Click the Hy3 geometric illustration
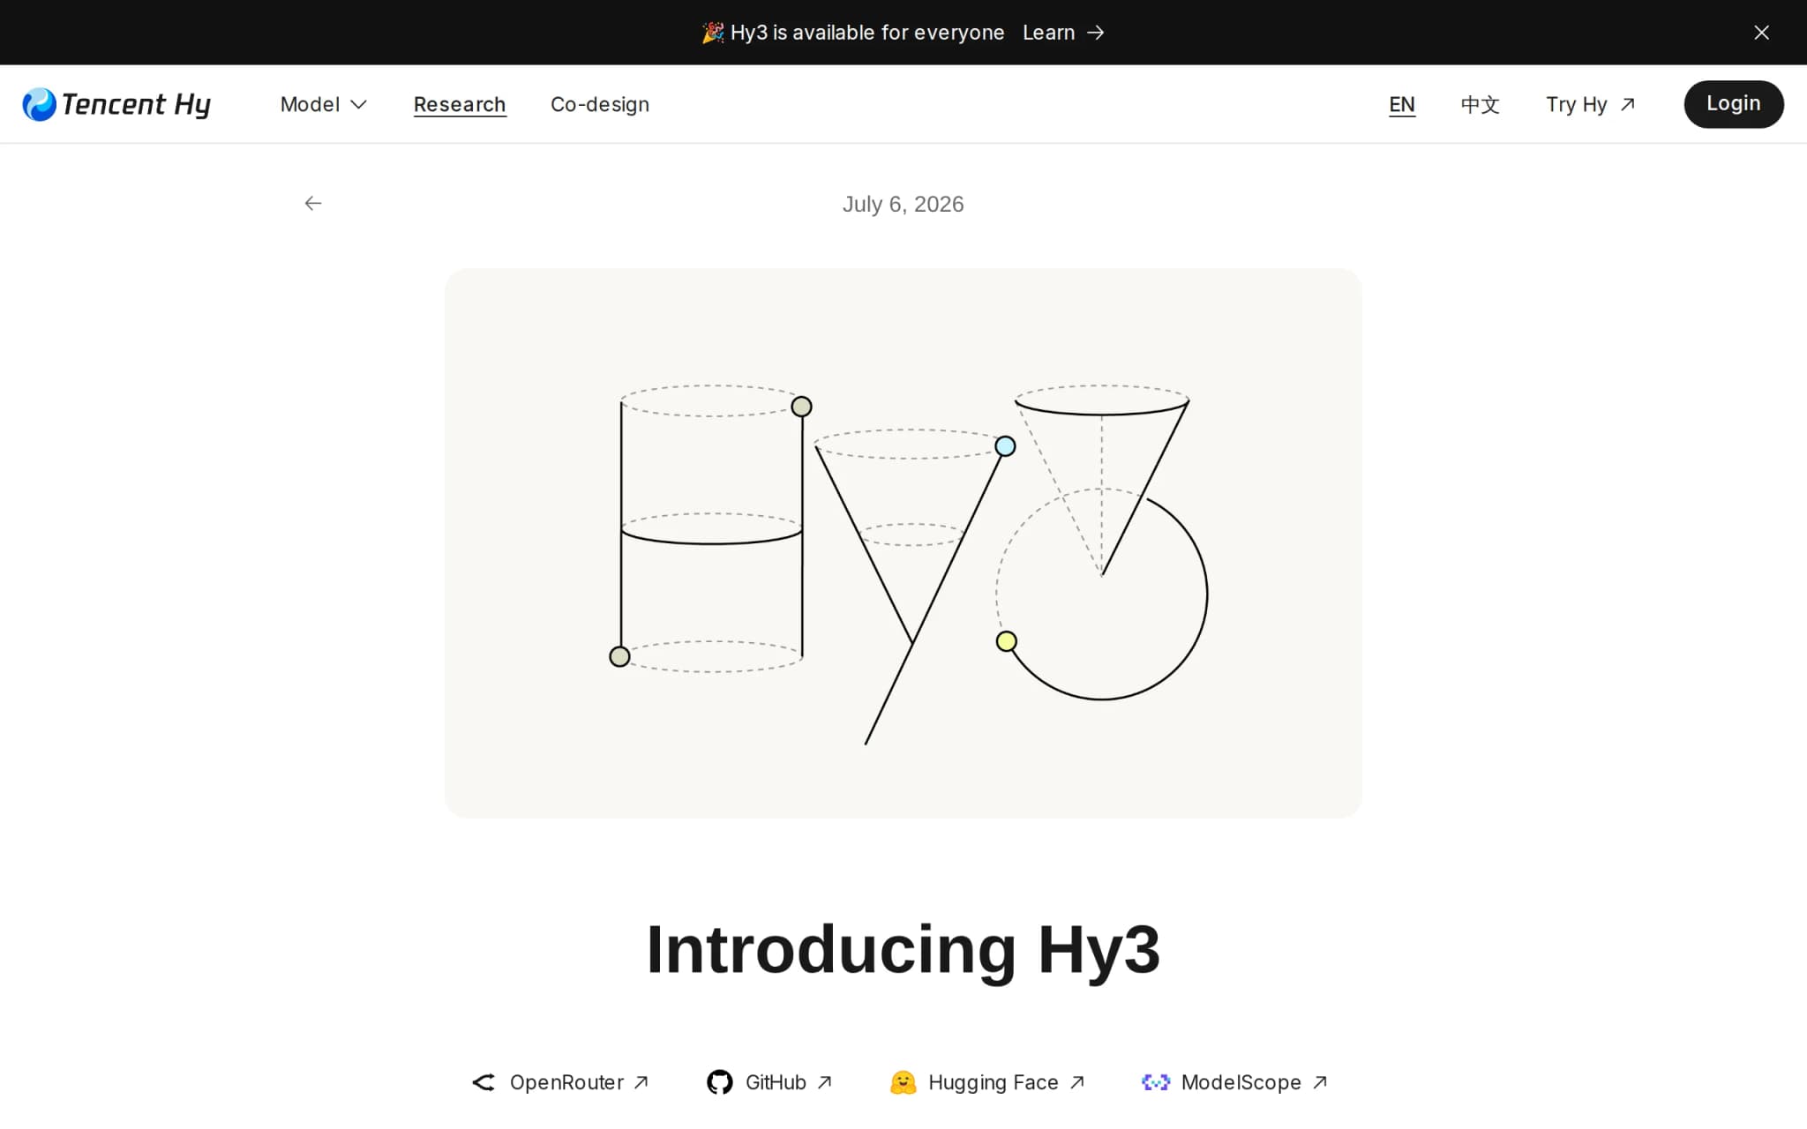 [903, 543]
